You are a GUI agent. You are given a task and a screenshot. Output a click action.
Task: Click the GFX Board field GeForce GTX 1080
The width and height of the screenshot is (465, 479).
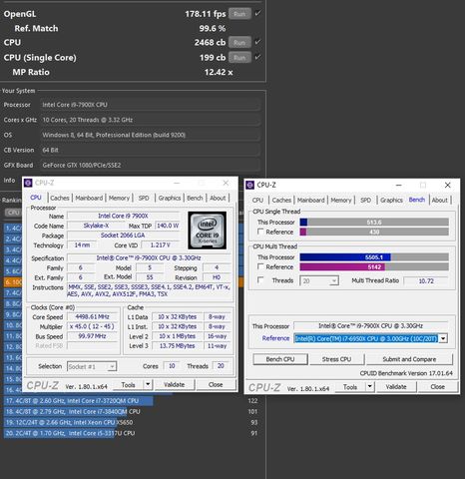pos(151,165)
